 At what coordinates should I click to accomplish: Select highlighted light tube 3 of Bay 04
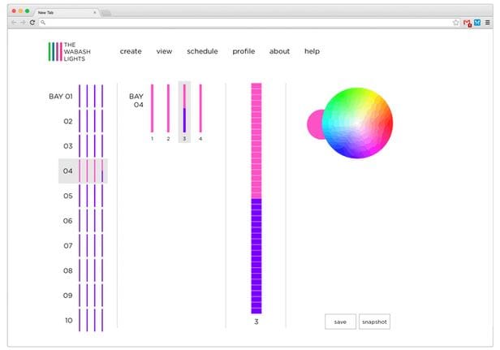click(184, 112)
